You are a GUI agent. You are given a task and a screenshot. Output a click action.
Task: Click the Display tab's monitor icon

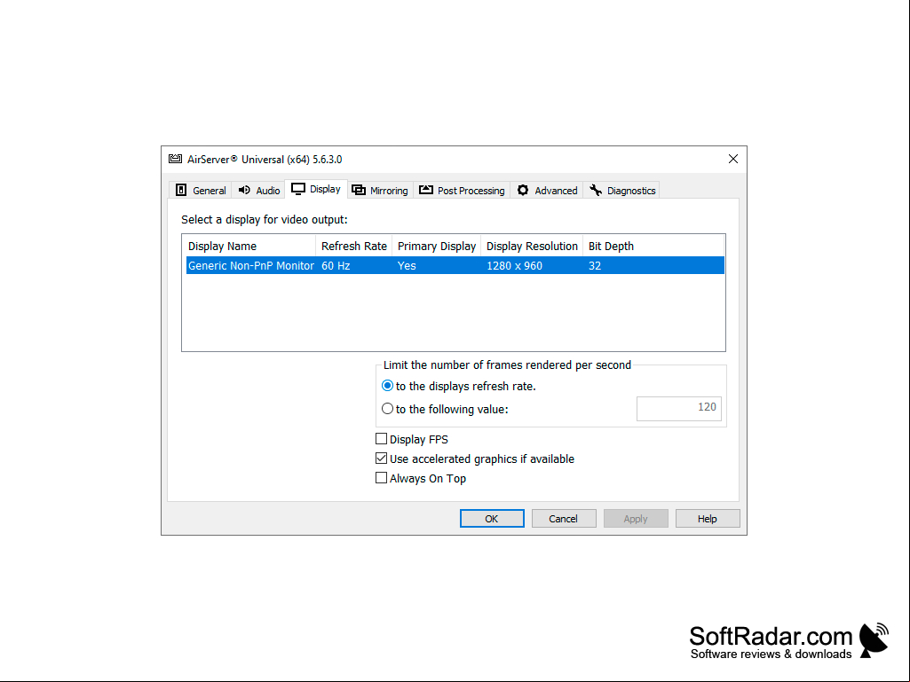298,189
